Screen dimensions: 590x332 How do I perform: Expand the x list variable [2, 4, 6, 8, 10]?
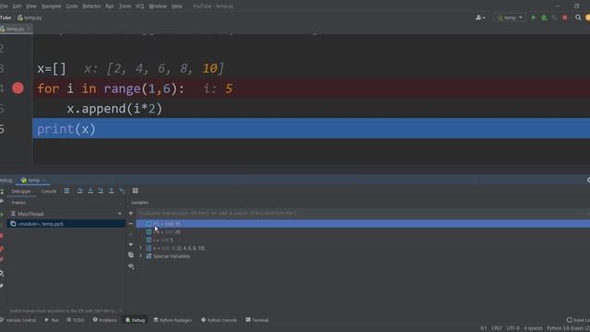[141, 248]
